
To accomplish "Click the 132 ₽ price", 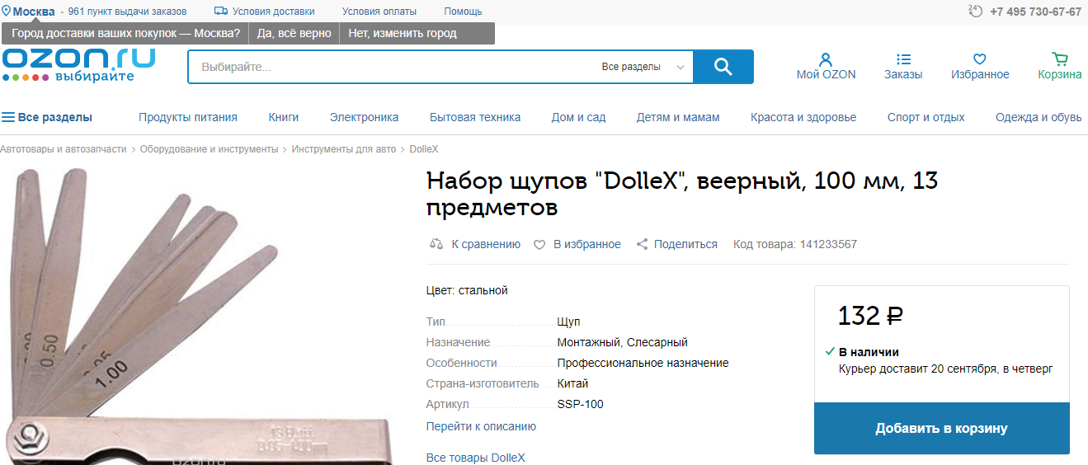I will pos(870,315).
